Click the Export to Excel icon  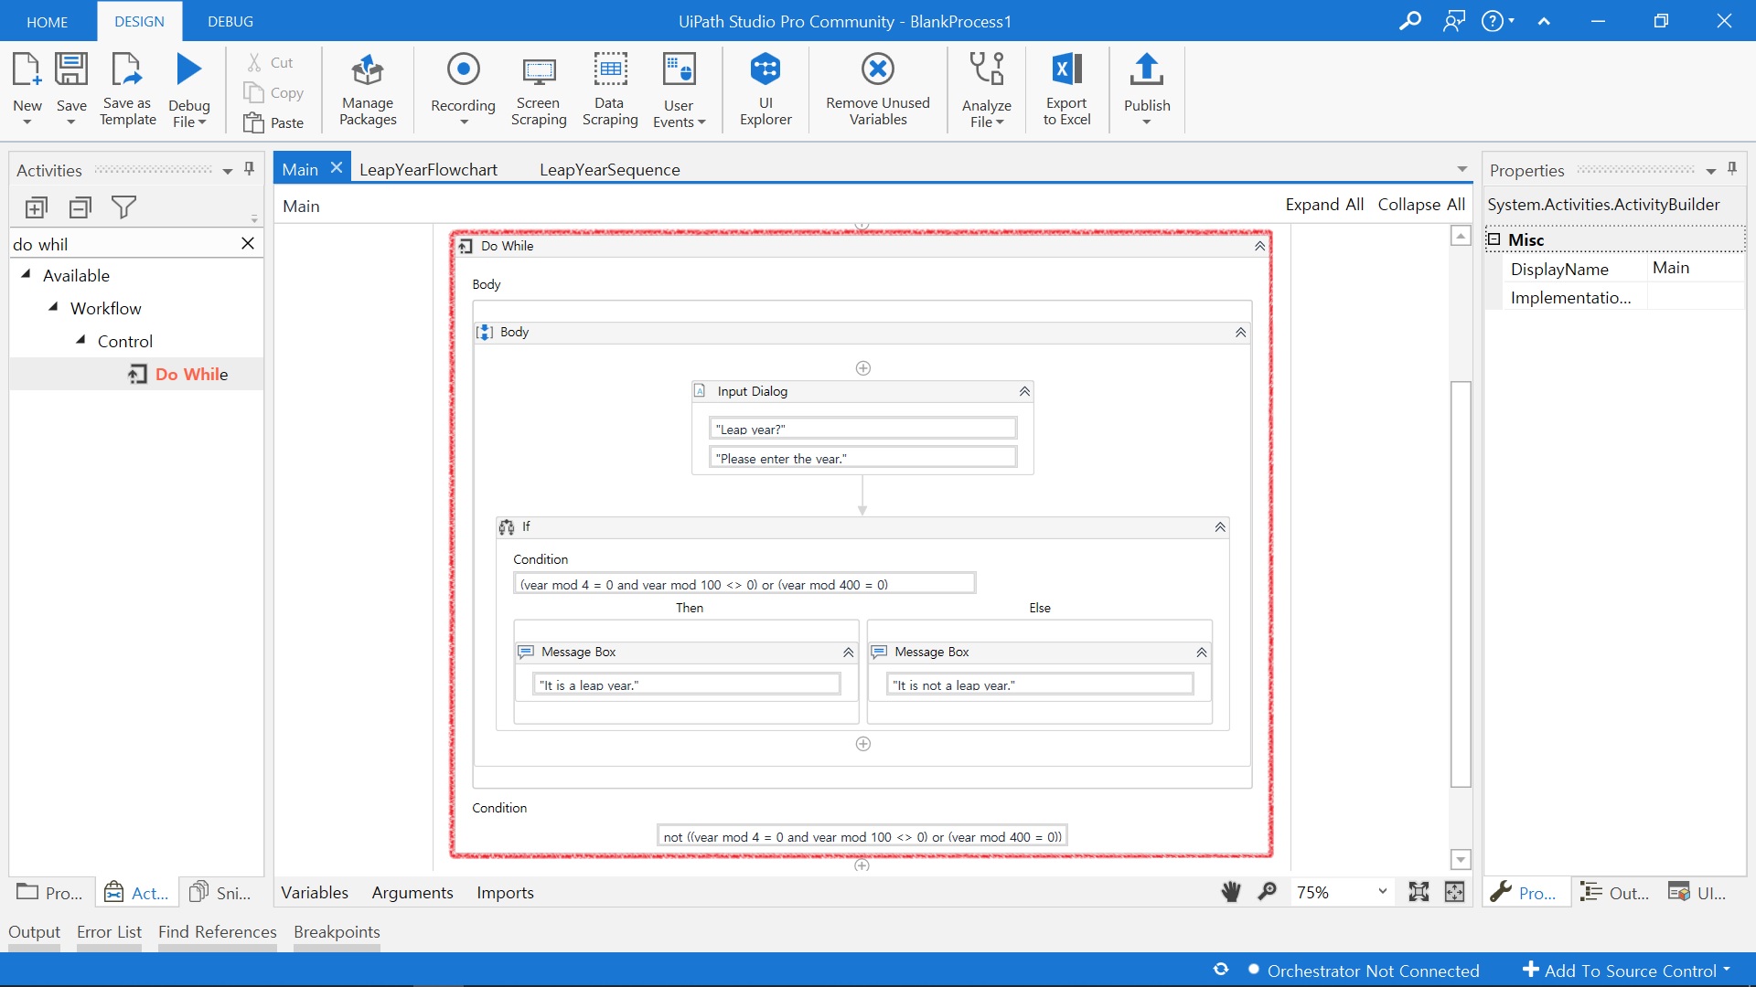1066,89
